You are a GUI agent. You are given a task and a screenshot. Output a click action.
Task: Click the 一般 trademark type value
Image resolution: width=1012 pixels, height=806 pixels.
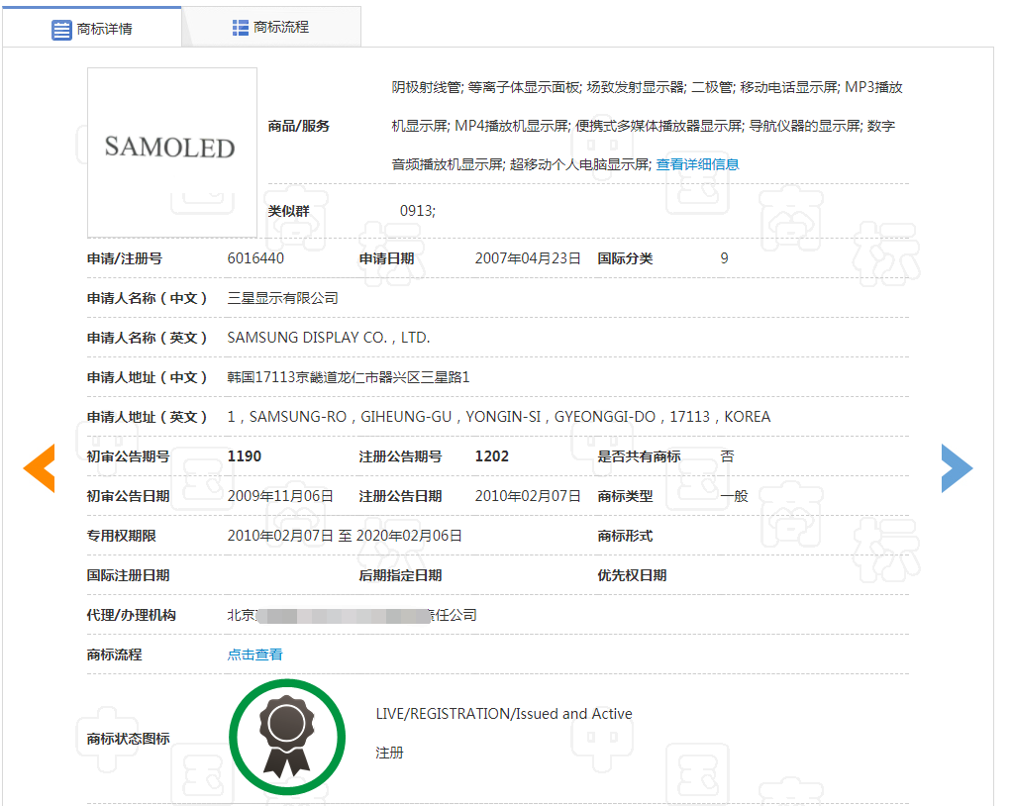734,496
